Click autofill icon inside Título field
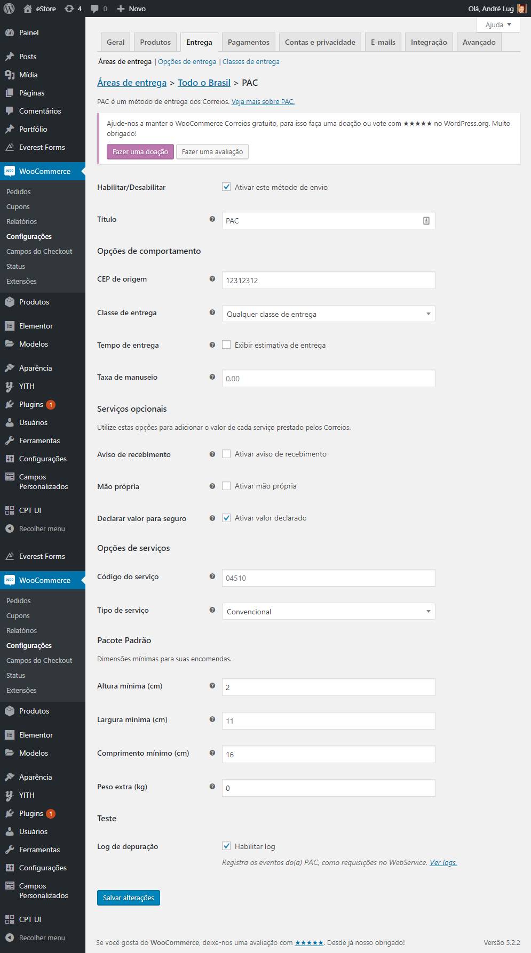This screenshot has width=531, height=953. (x=426, y=221)
